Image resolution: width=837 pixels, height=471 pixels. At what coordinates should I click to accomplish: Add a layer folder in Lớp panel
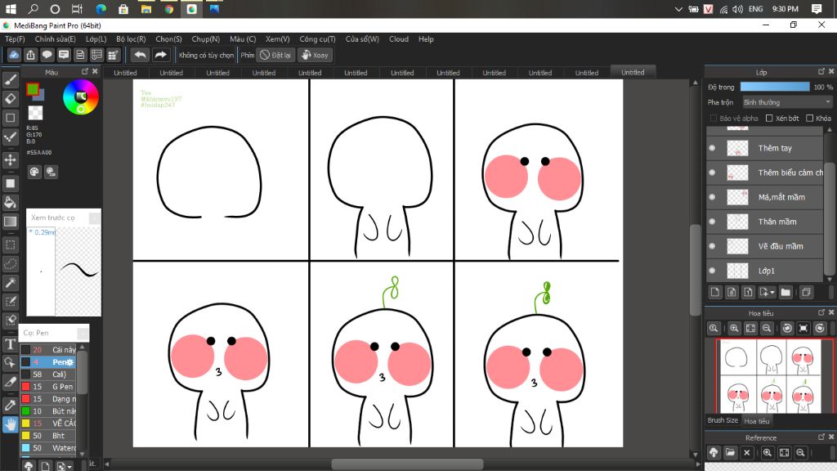pos(786,292)
